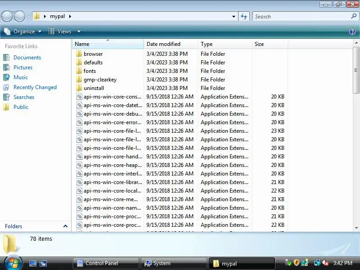Open Searches favorite link
360x270 pixels.
(x=24, y=97)
